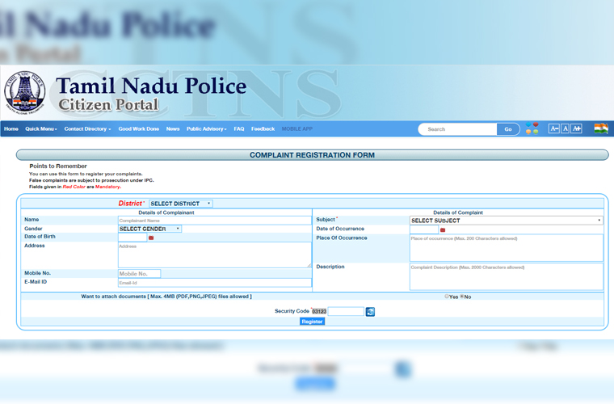Open the FAQ page
The height and width of the screenshot is (404, 614).
coord(239,128)
